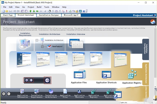Switch to the Microsoft App-V tab

click(71, 15)
